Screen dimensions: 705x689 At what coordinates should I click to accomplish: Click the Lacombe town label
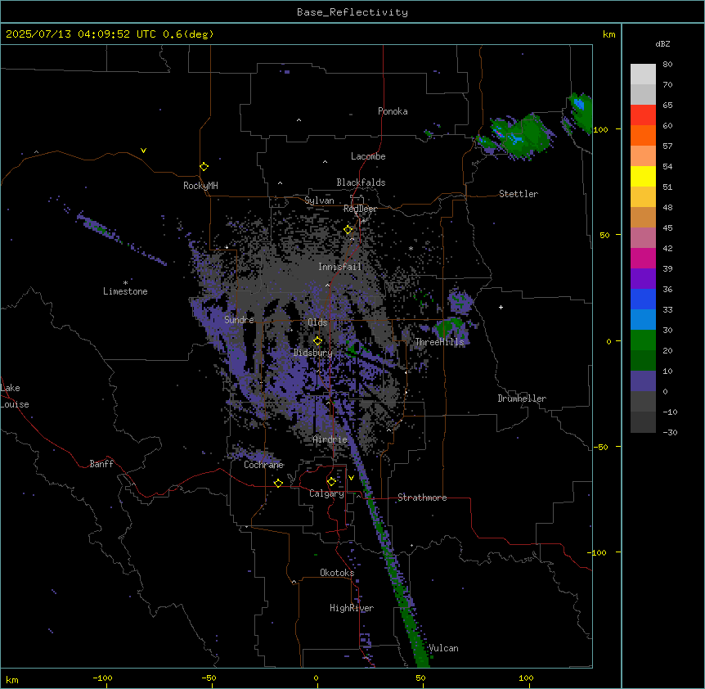click(368, 156)
